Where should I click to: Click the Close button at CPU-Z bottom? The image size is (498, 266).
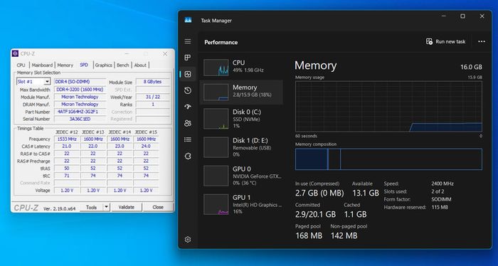pos(158,207)
